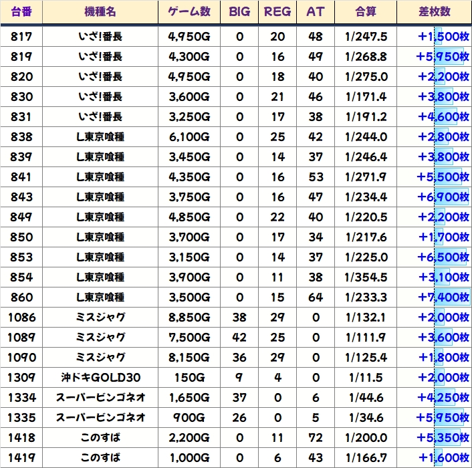Click the +6,500枚 value in row 853

[x=443, y=257]
